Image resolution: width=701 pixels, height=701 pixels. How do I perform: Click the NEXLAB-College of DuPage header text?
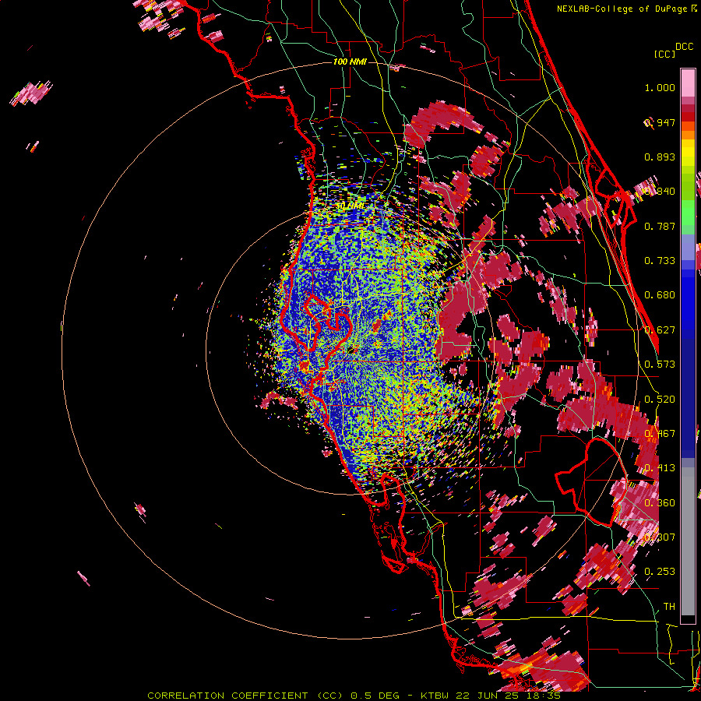[627, 9]
